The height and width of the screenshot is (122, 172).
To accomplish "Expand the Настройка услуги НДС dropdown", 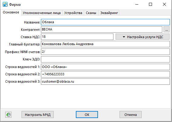I will tap(143, 37).
